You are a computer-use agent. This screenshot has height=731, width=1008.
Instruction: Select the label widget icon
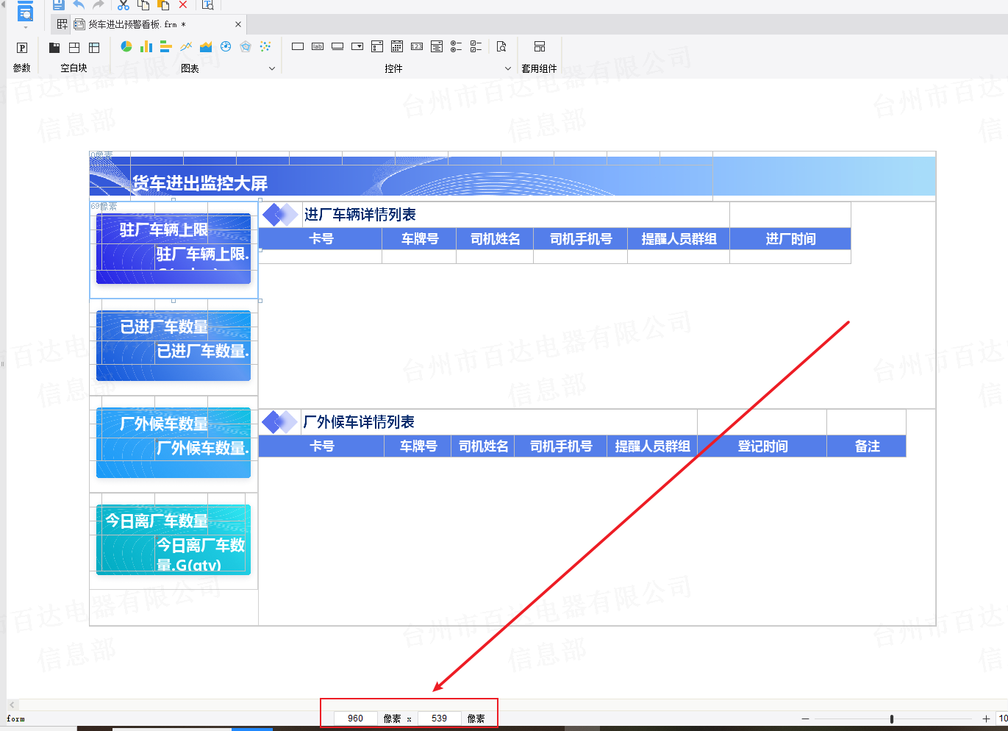point(318,46)
